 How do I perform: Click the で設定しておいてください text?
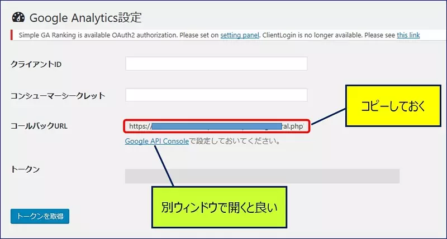pyautogui.click(x=234, y=142)
